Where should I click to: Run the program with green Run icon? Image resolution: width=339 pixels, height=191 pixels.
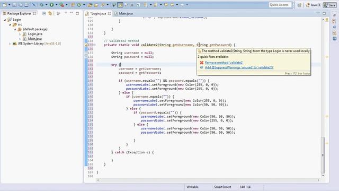52,5
